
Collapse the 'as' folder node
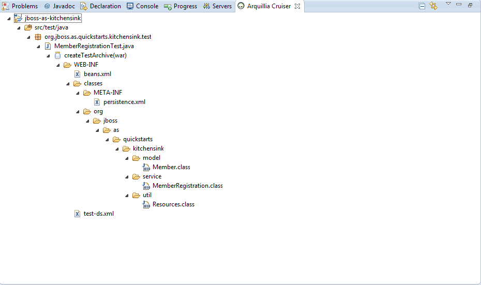pyautogui.click(x=97, y=131)
